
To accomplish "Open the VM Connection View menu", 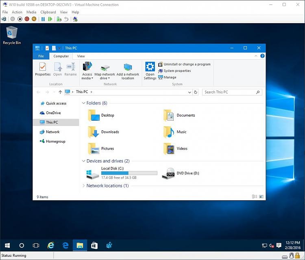I will click(63, 12).
